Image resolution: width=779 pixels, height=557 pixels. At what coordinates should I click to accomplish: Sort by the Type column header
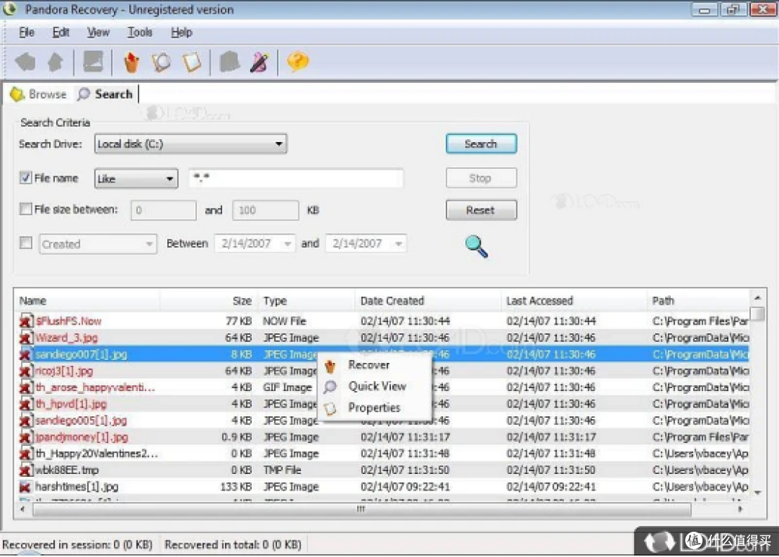(x=307, y=301)
